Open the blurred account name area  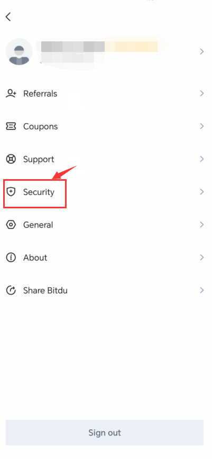pos(99,52)
